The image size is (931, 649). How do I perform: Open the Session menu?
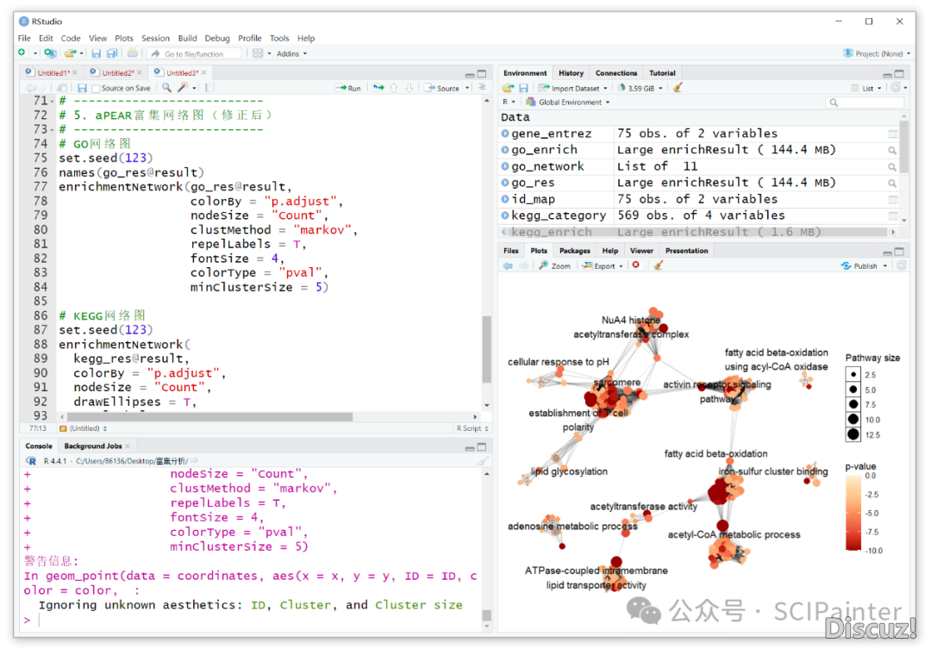pos(155,38)
